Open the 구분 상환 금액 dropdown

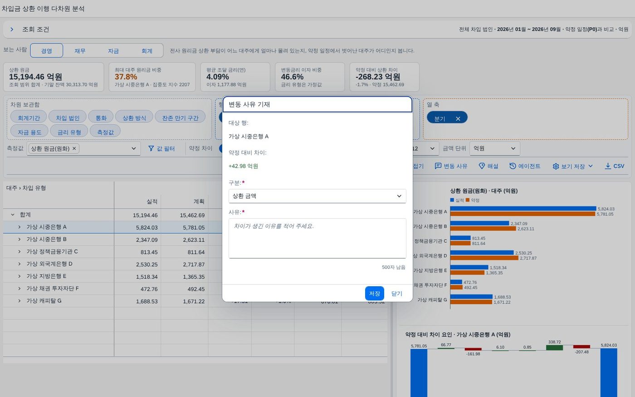click(317, 196)
